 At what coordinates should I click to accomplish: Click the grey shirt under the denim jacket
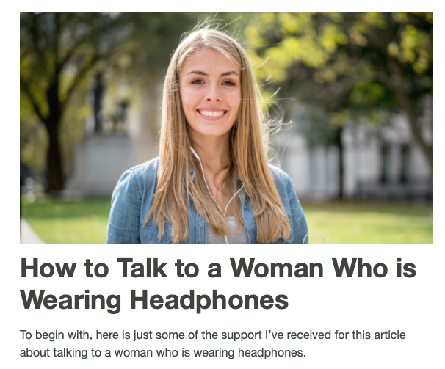[227, 231]
